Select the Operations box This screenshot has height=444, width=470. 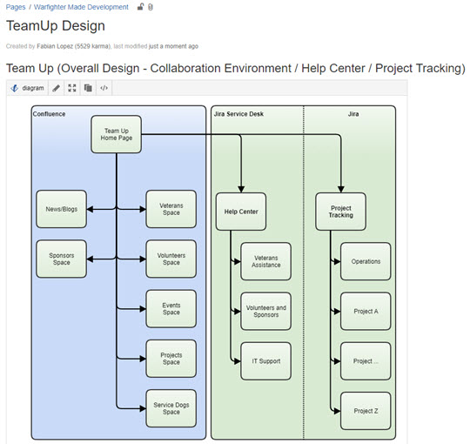point(366,261)
